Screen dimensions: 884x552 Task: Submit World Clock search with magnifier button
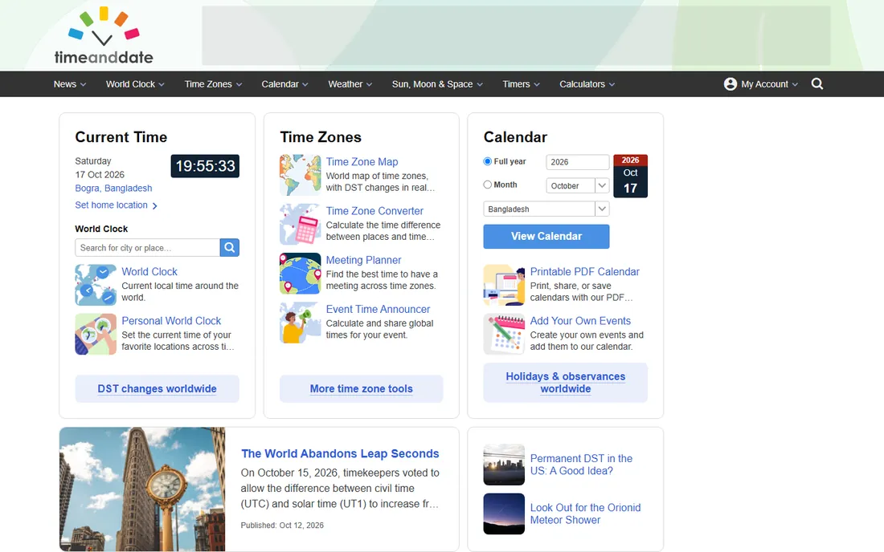[230, 248]
